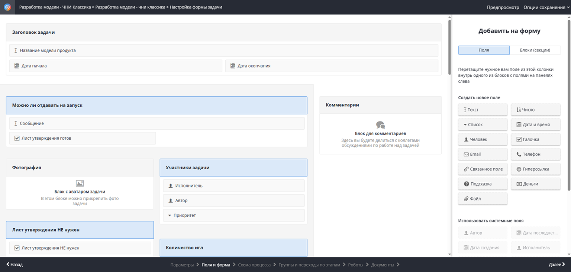Select the 'Лист утверждения готов' checkbox field

pyautogui.click(x=83, y=138)
